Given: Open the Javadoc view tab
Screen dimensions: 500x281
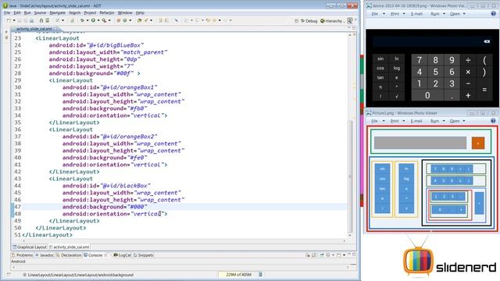Looking at the screenshot, I should coord(45,255).
